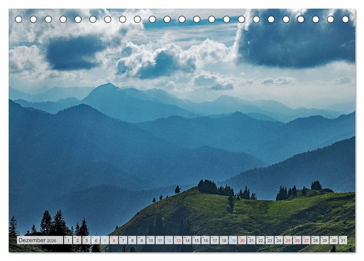Select day 3 in the date strip
The image size is (364, 261).
[86, 240]
